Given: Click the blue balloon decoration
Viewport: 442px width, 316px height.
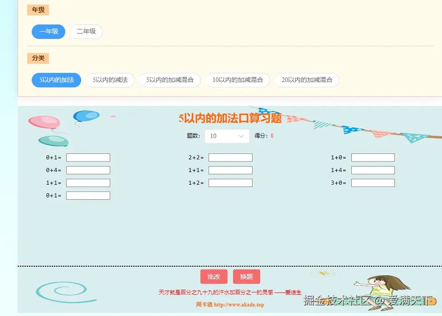Looking at the screenshot, I should (86, 116).
